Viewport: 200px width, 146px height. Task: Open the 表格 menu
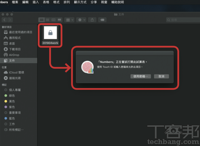point(46,2)
